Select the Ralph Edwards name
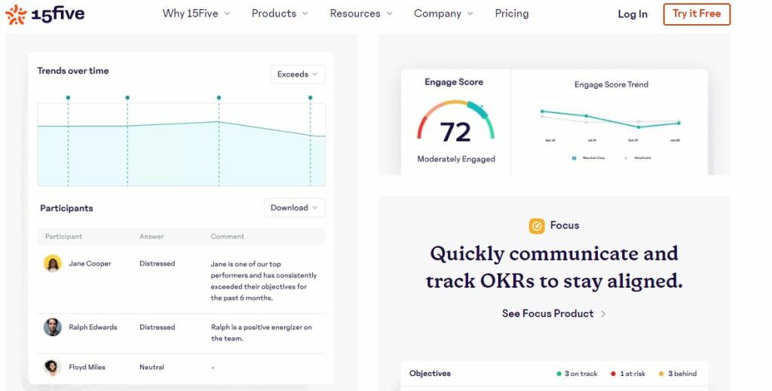Image resolution: width=772 pixels, height=391 pixels. tap(93, 327)
